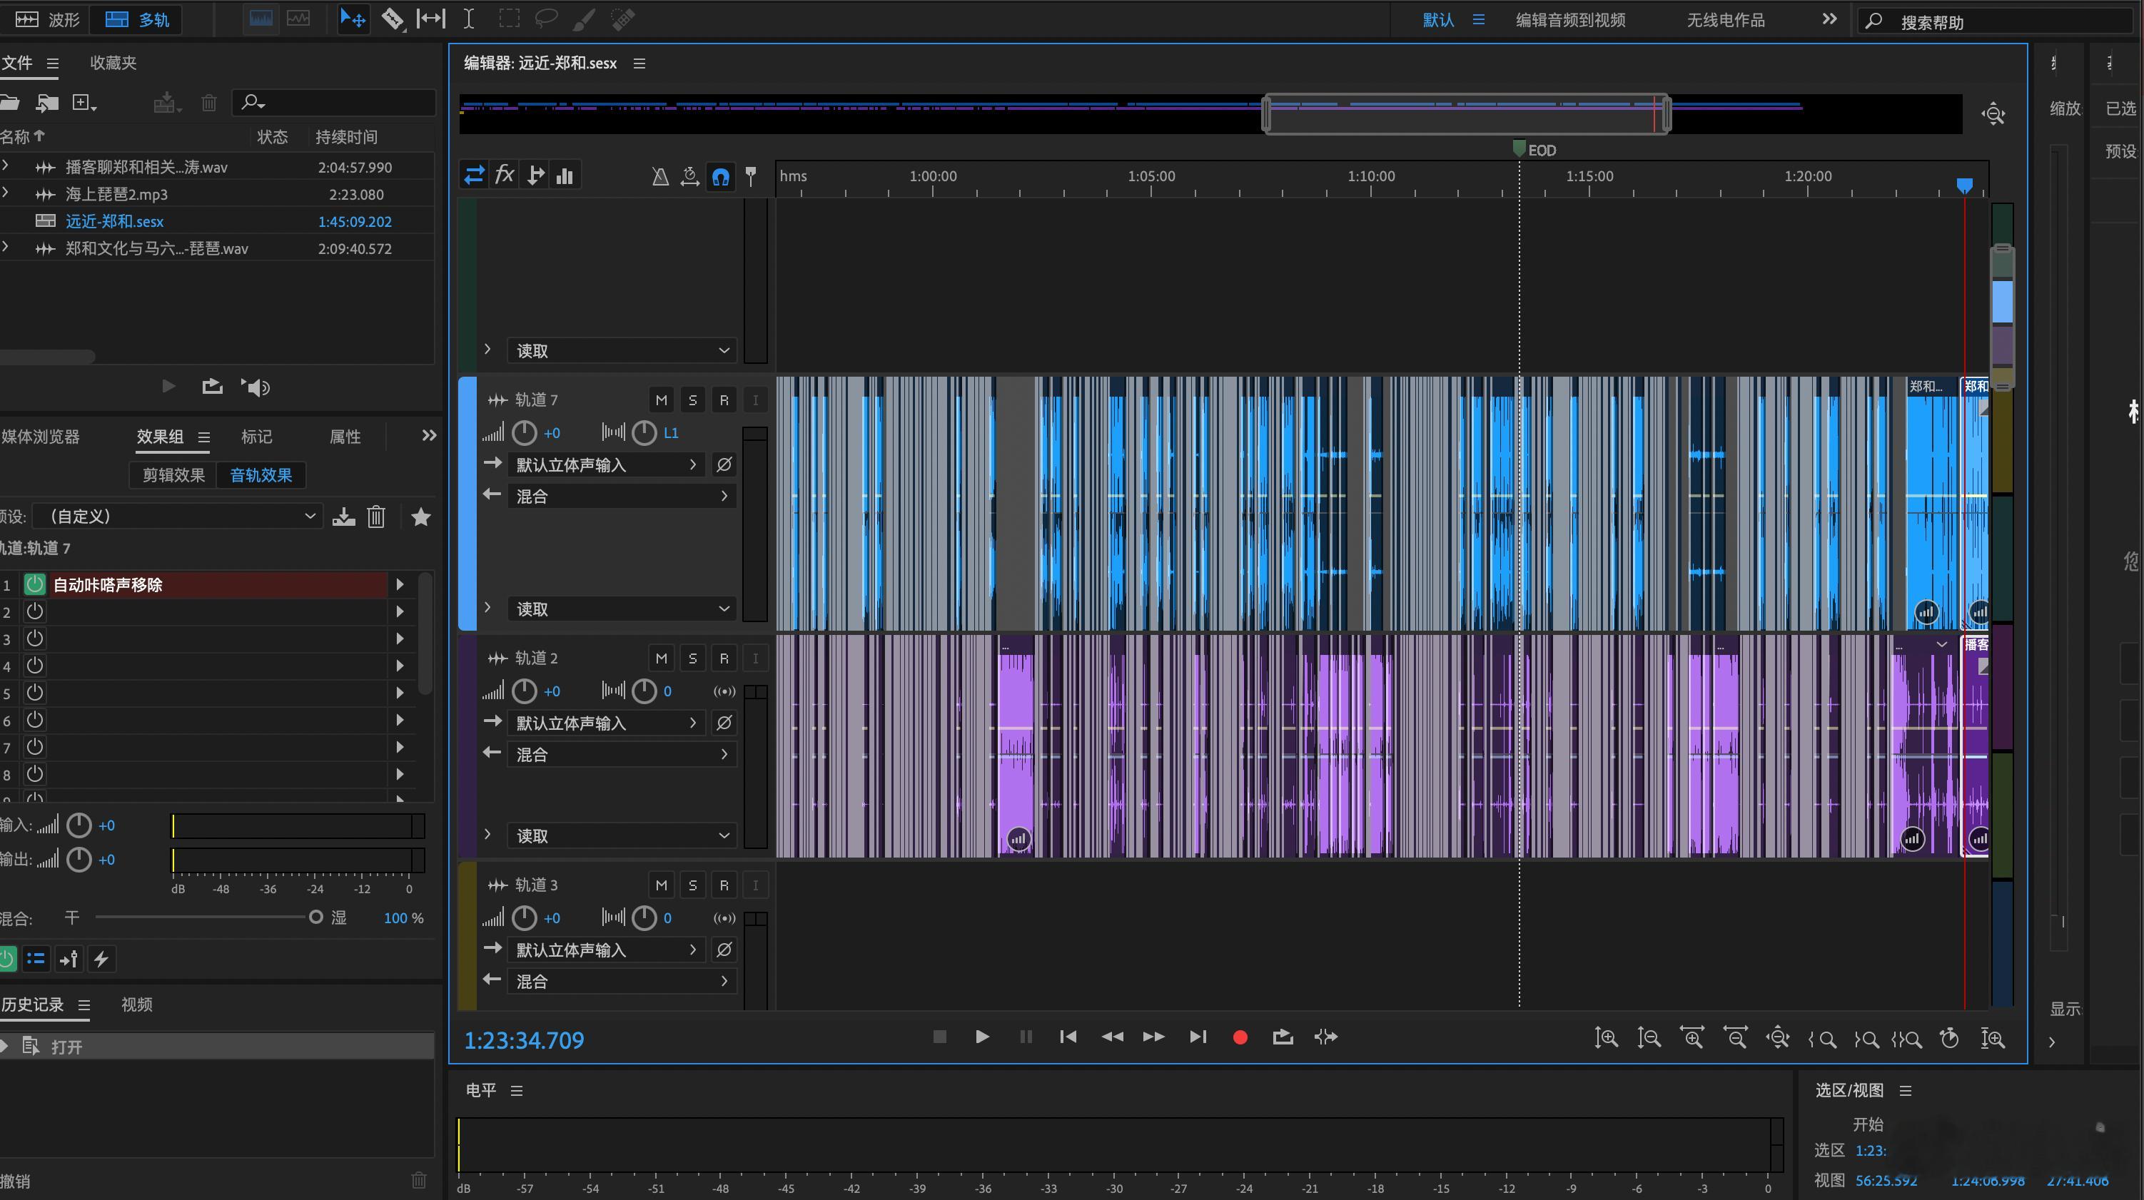The width and height of the screenshot is (2144, 1200).
Task: Toggle power for 自动咔嗒声移除 effect
Action: (34, 584)
